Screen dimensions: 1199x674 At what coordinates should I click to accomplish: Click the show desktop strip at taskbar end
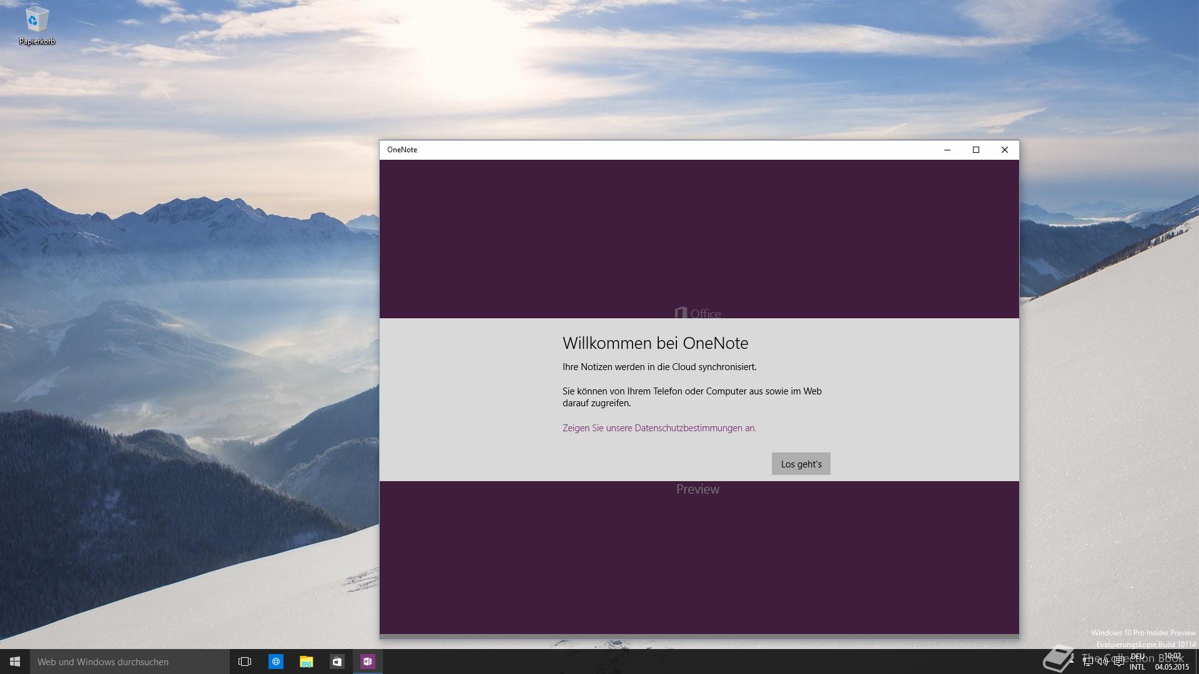[1197, 662]
